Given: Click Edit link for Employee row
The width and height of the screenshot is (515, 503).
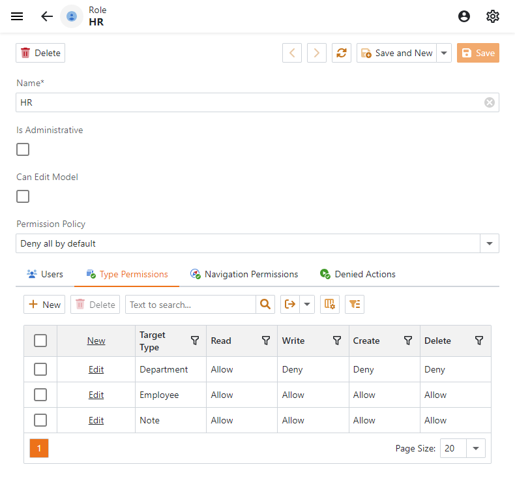Looking at the screenshot, I should coord(96,395).
